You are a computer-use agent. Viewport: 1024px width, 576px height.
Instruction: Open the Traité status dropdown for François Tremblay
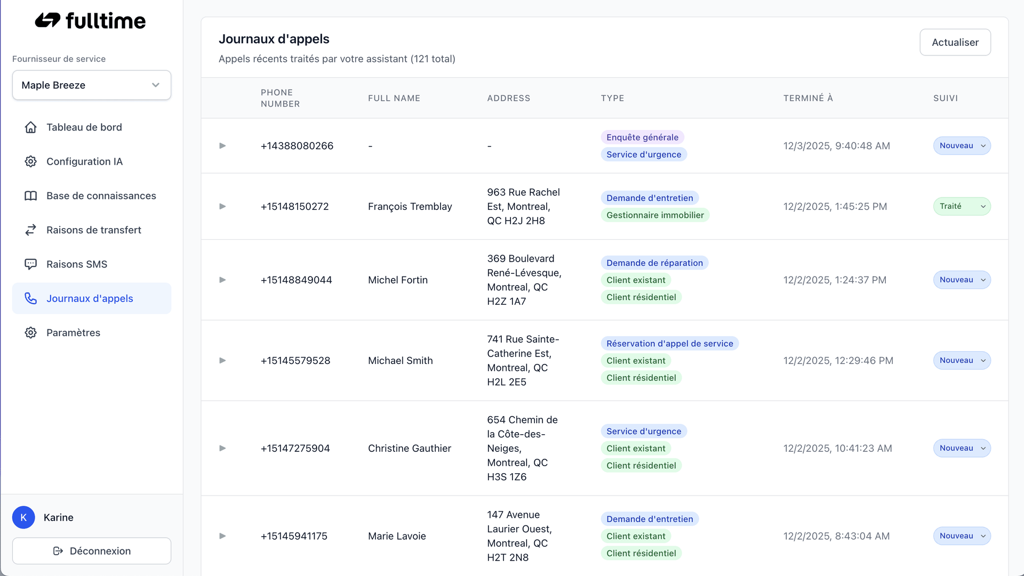(962, 206)
